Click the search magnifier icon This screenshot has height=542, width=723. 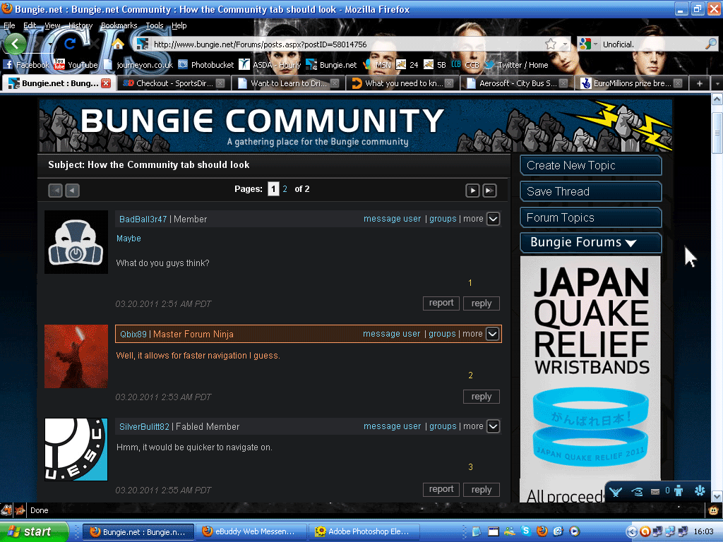(710, 44)
